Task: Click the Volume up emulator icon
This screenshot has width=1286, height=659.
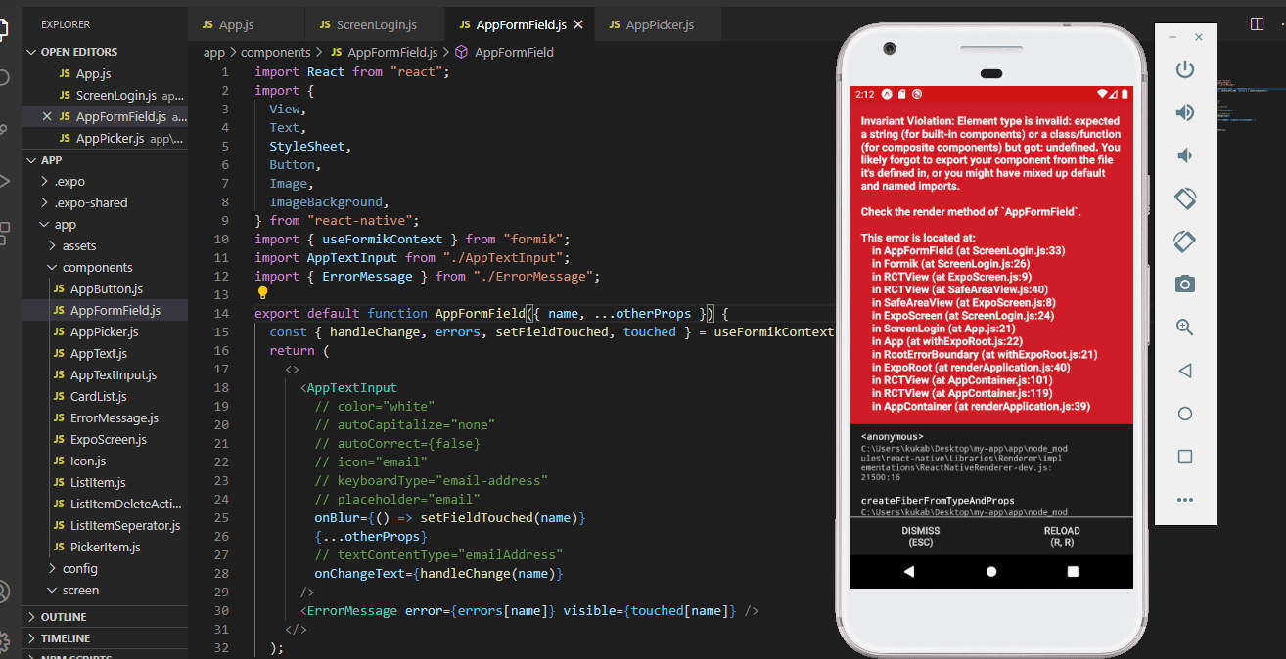Action: click(x=1184, y=111)
